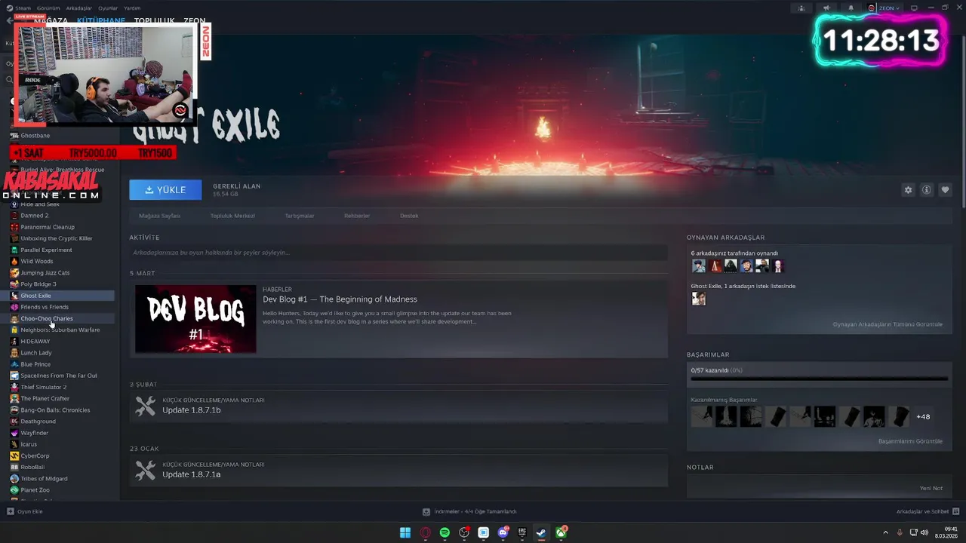The image size is (966, 543).
Task: Open Arkadaşlar ve Sohbet
Action: pyautogui.click(x=922, y=511)
